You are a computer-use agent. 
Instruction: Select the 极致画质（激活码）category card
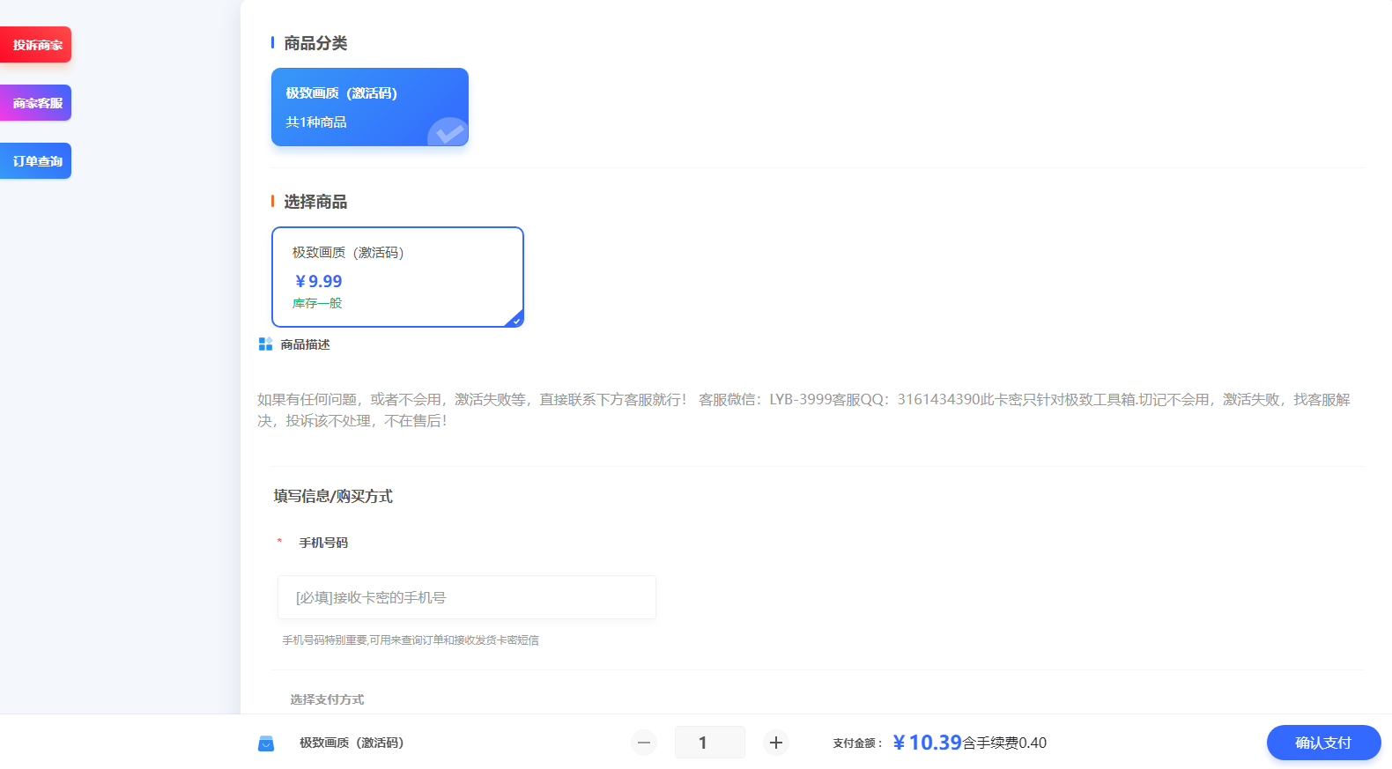[370, 107]
